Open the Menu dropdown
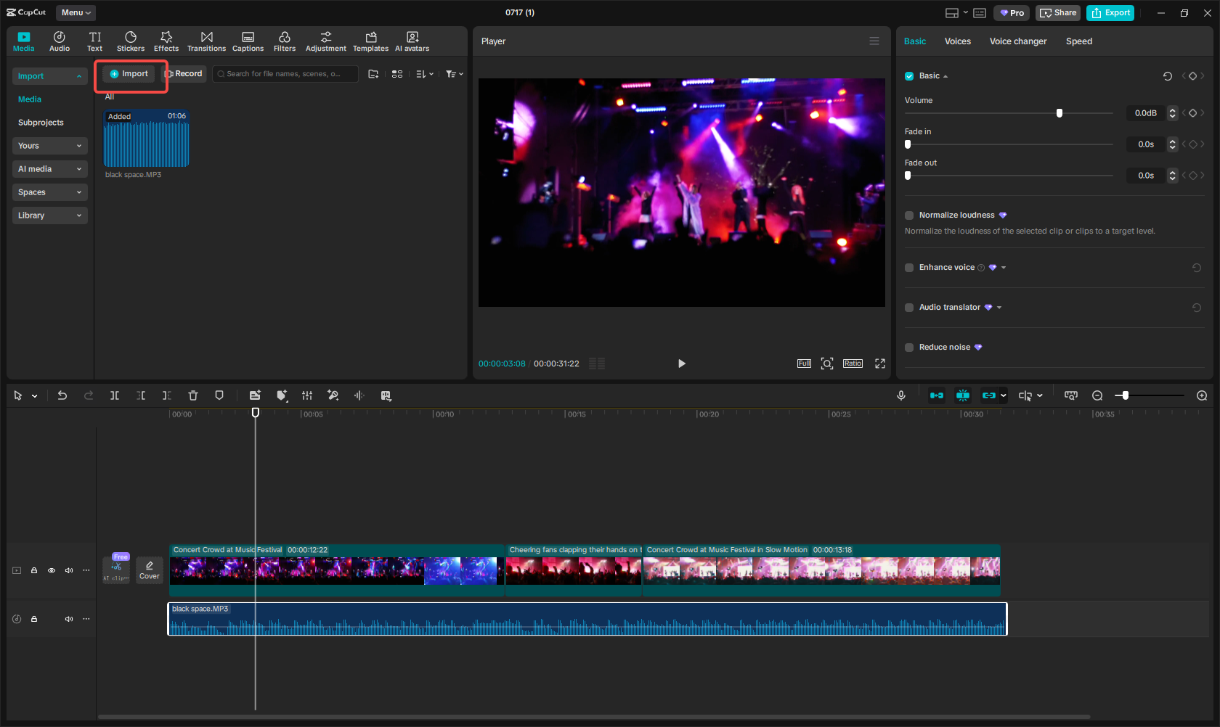 click(x=76, y=12)
